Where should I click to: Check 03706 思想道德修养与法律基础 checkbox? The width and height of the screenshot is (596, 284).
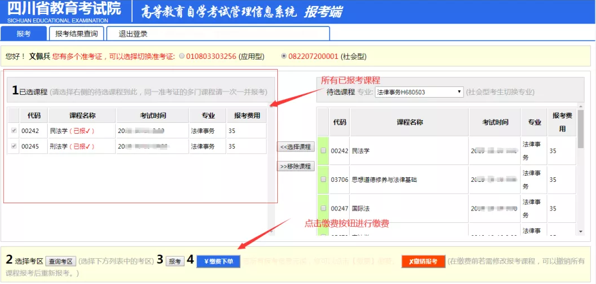[x=323, y=180]
